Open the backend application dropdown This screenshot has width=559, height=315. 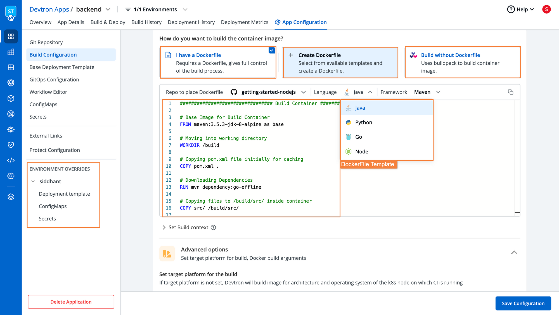(108, 9)
